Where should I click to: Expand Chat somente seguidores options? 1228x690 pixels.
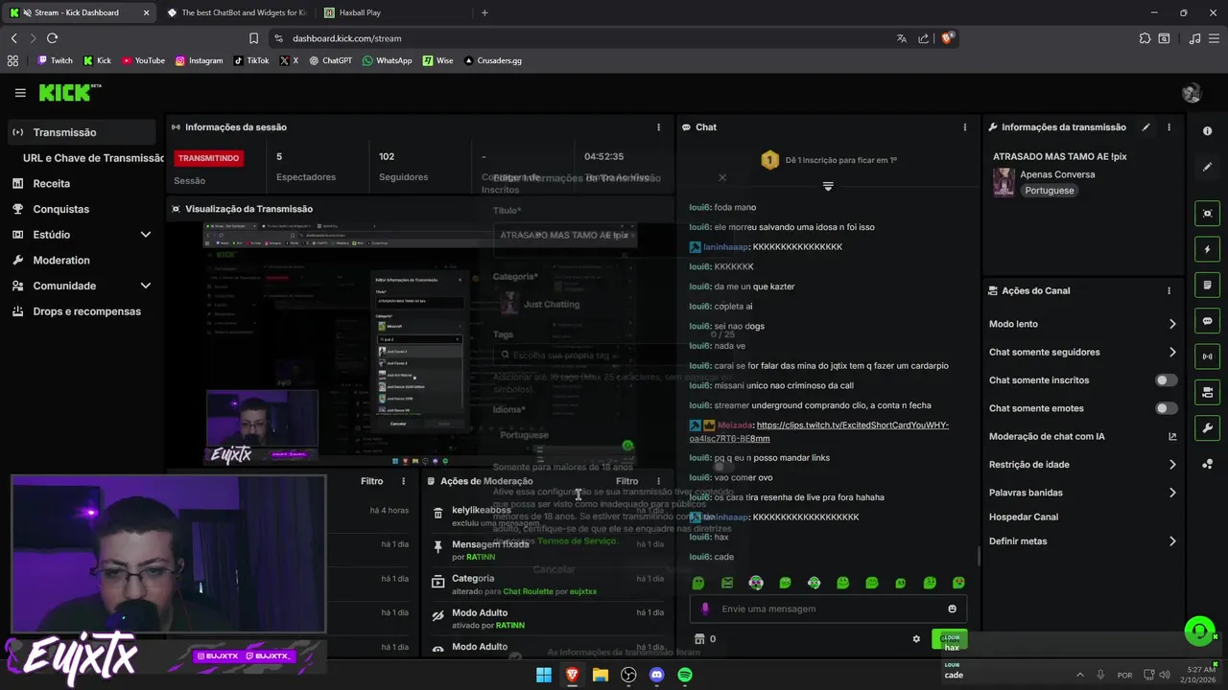tap(1172, 352)
